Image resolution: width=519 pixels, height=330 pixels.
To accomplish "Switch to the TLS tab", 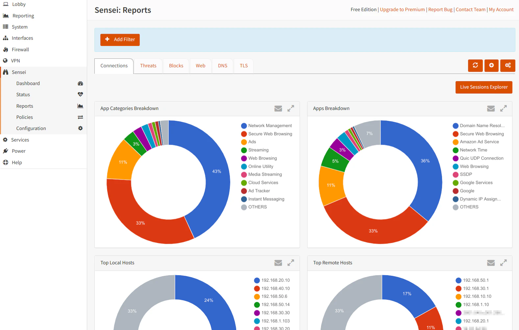I will point(244,66).
